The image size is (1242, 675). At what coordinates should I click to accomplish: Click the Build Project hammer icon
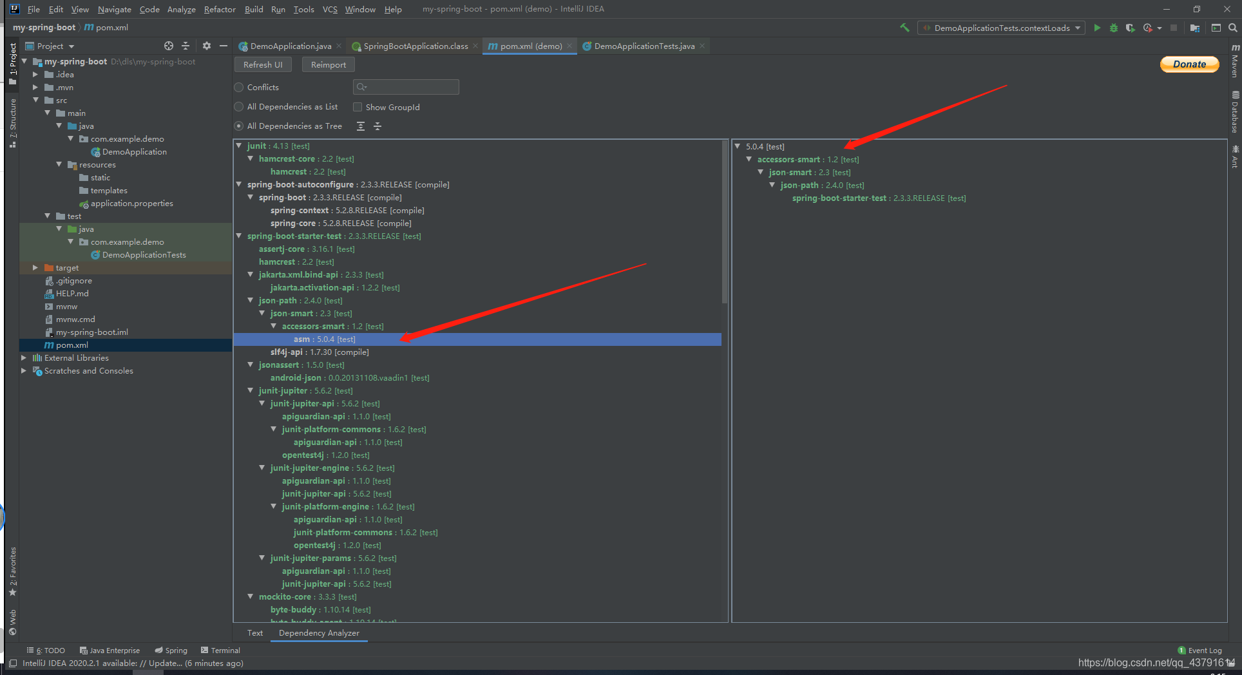904,28
